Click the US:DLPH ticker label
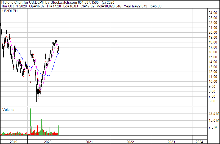The width and height of the screenshot is (220, 144). click(9, 11)
